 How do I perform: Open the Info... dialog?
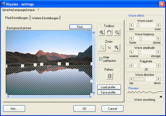[14, 109]
